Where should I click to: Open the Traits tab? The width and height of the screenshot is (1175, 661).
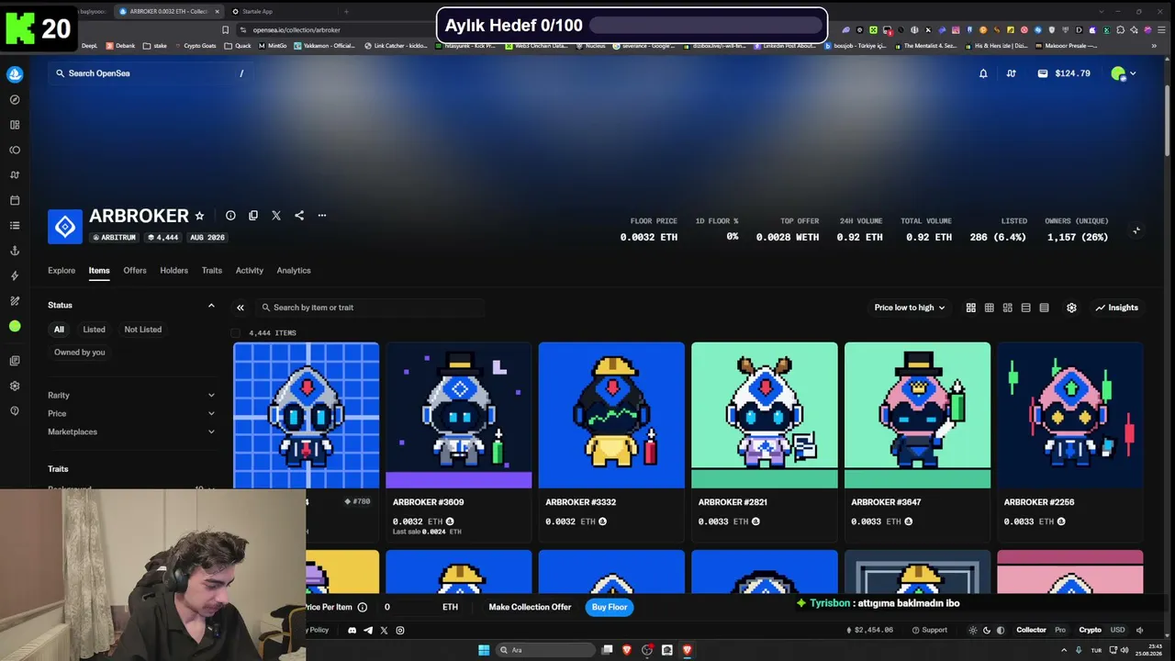[x=212, y=271]
